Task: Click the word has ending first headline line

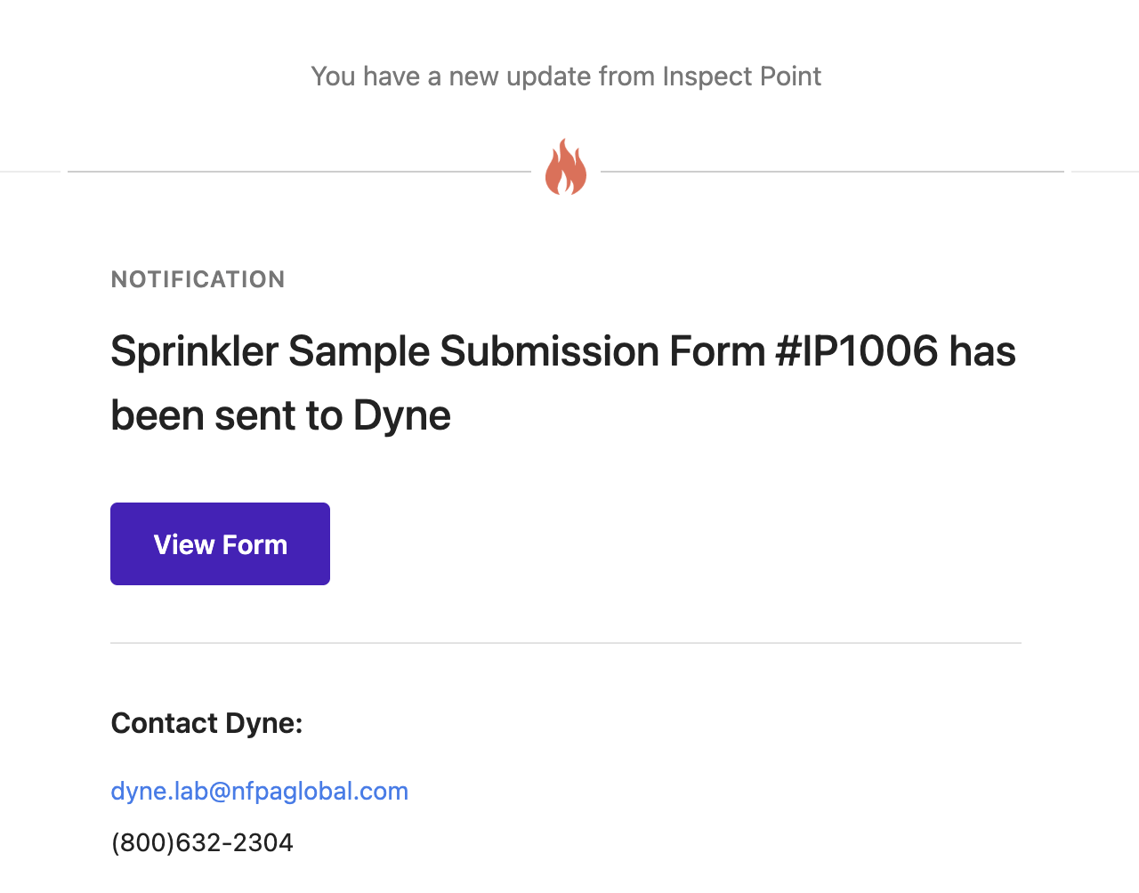Action: point(982,351)
